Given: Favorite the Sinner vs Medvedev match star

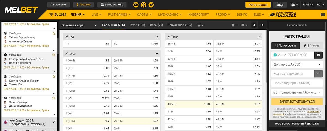Looking at the screenshot, I should [54, 98].
